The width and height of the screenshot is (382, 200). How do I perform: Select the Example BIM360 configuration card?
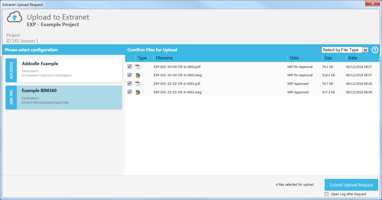69,97
